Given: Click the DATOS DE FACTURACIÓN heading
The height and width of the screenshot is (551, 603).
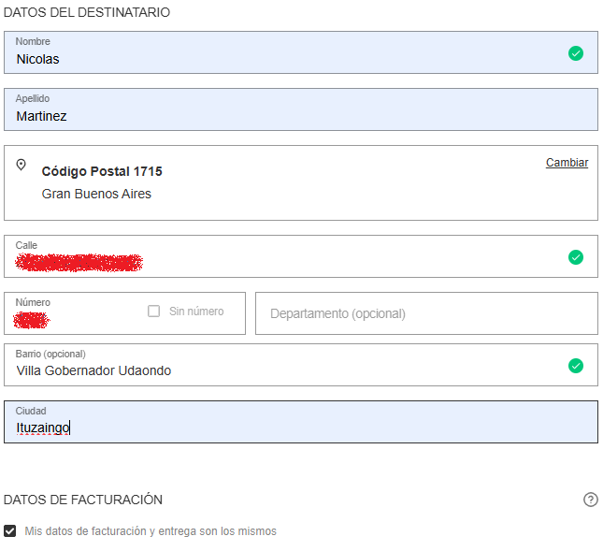Looking at the screenshot, I should (x=83, y=500).
